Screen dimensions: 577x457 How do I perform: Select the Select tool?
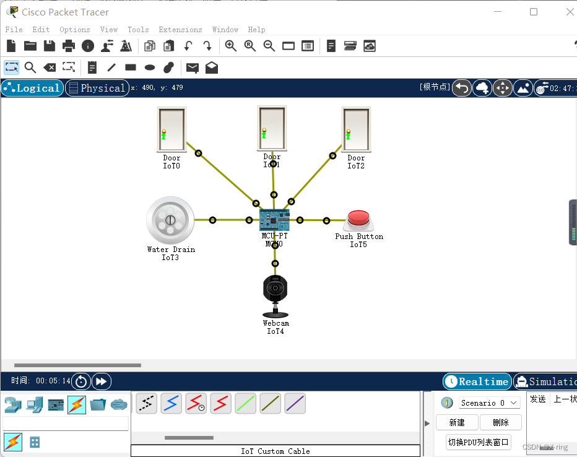pyautogui.click(x=11, y=67)
